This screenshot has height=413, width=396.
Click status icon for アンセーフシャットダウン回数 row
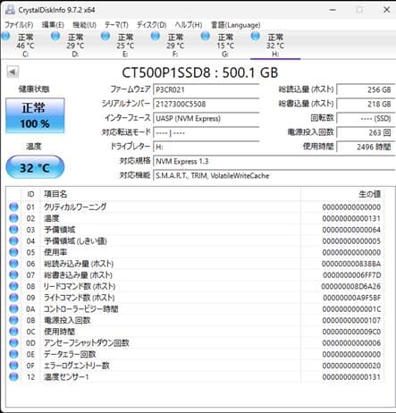pos(13,342)
